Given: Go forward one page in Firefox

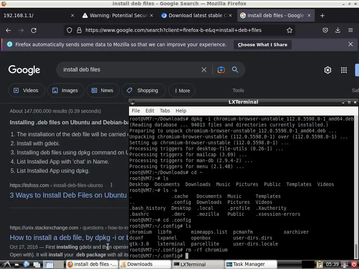Looking at the screenshot, I should pyautogui.click(x=21, y=30).
